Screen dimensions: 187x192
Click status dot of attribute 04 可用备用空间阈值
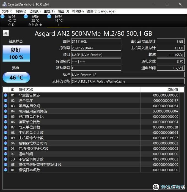[x=5, y=111]
